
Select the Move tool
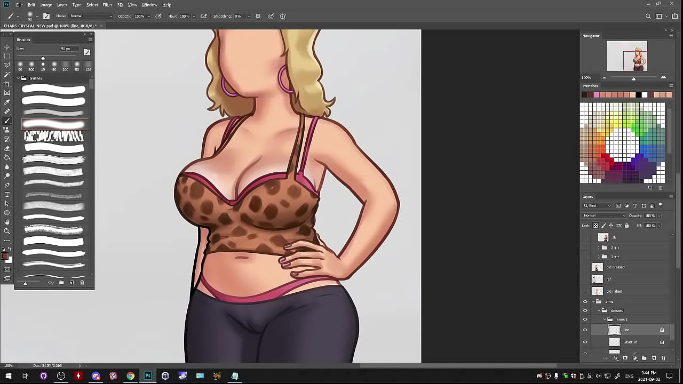click(7, 47)
